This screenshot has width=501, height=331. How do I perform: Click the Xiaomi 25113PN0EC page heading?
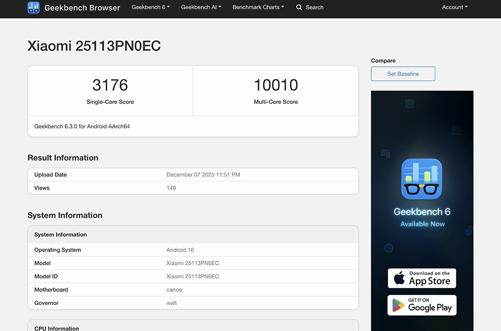(x=94, y=46)
